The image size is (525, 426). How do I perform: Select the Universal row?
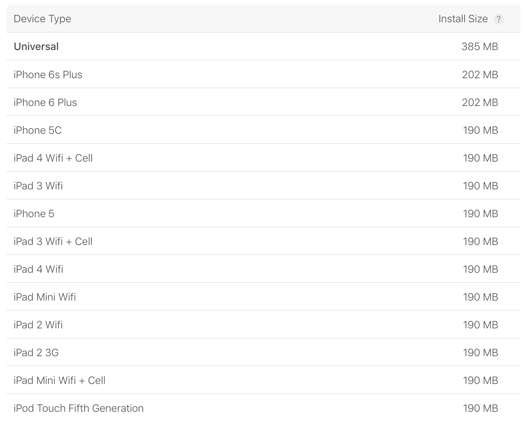pyautogui.click(x=263, y=47)
